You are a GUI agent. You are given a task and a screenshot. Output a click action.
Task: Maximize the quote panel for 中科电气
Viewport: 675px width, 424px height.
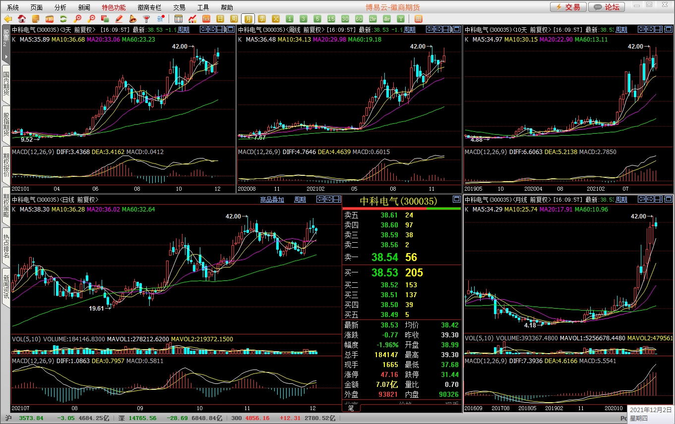pos(456,200)
